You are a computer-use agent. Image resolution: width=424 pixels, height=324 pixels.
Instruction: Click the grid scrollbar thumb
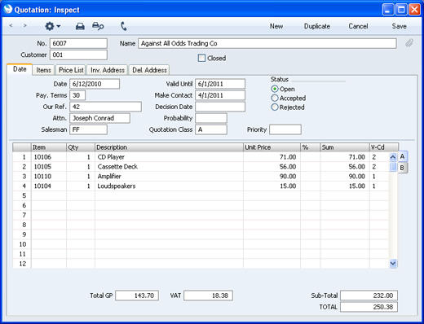click(x=393, y=167)
